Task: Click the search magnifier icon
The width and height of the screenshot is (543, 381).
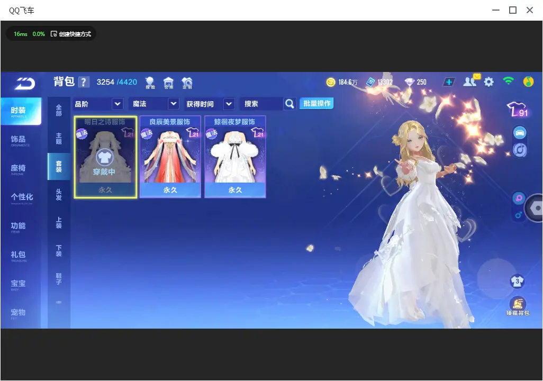Action: click(x=289, y=104)
